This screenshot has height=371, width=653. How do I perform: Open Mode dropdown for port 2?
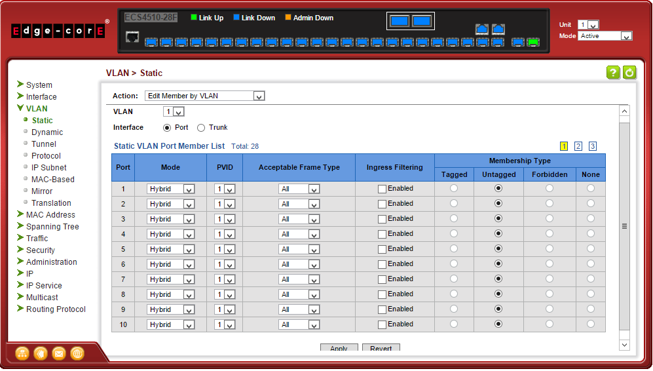(171, 204)
